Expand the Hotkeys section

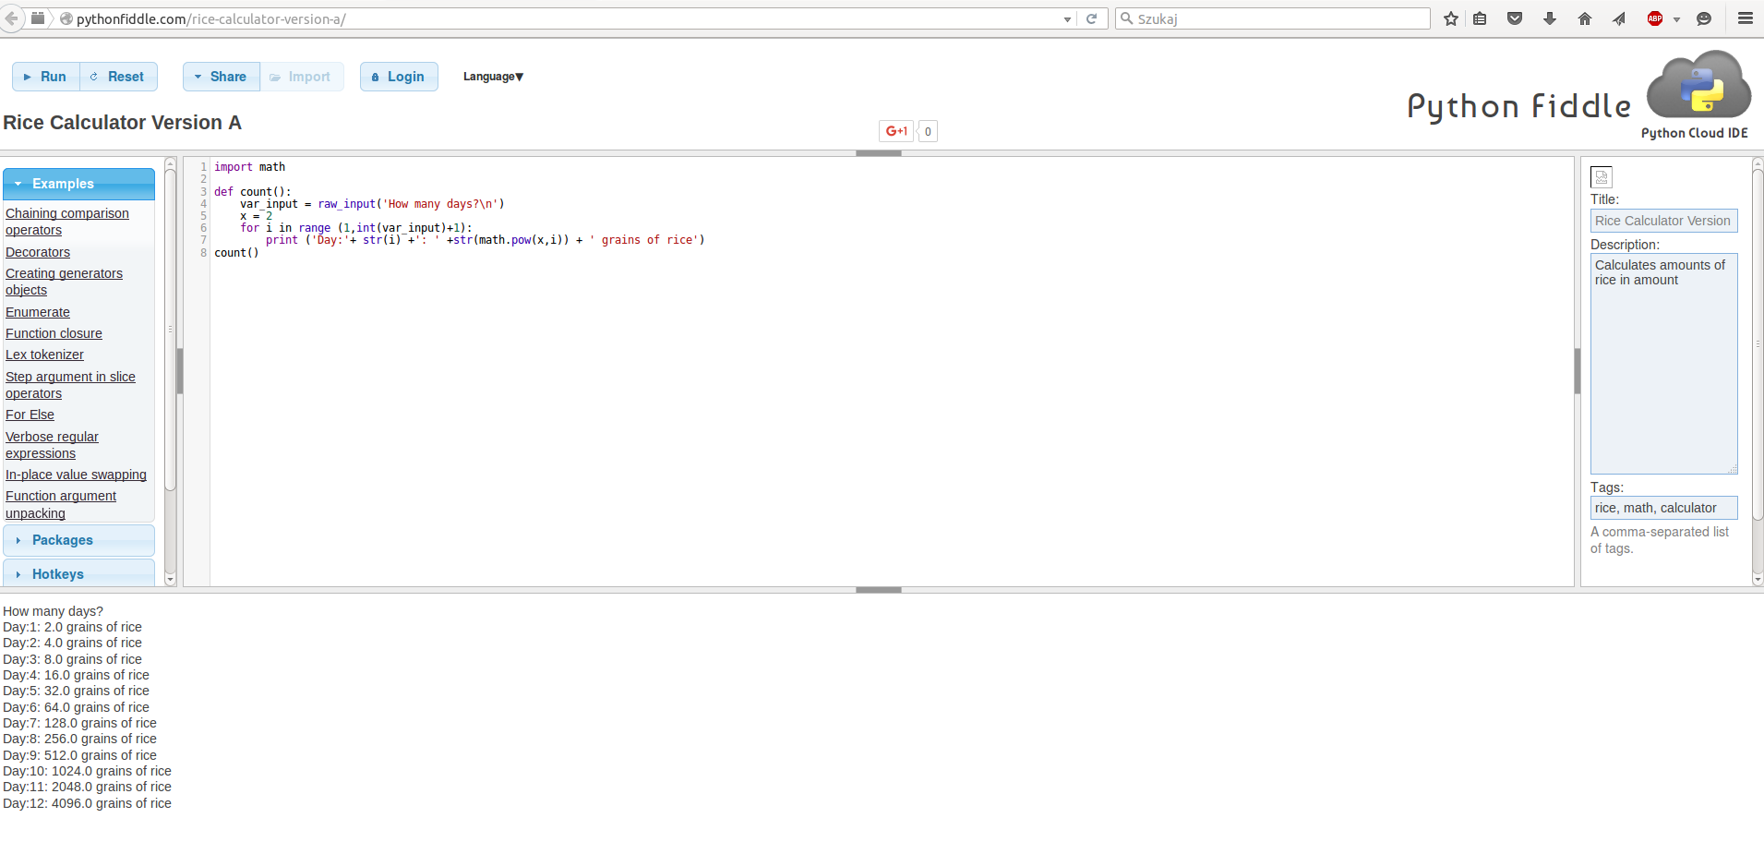click(x=78, y=574)
